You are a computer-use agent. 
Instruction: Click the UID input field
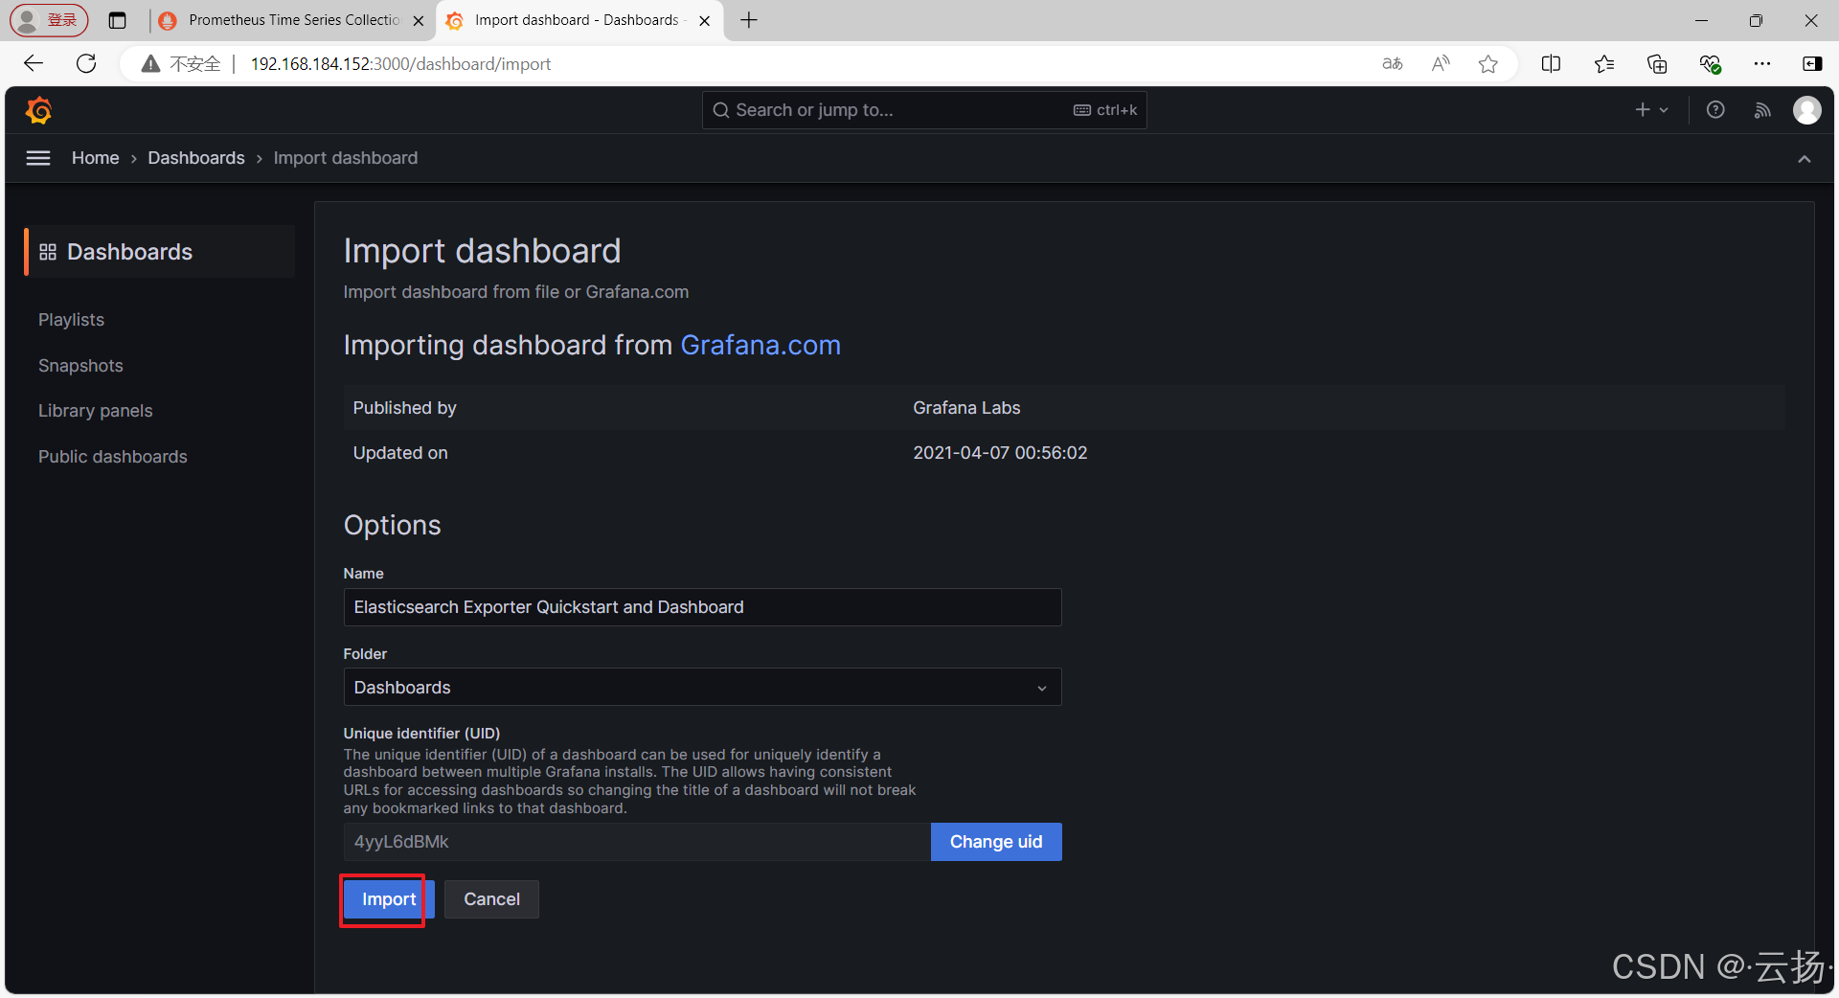point(637,842)
